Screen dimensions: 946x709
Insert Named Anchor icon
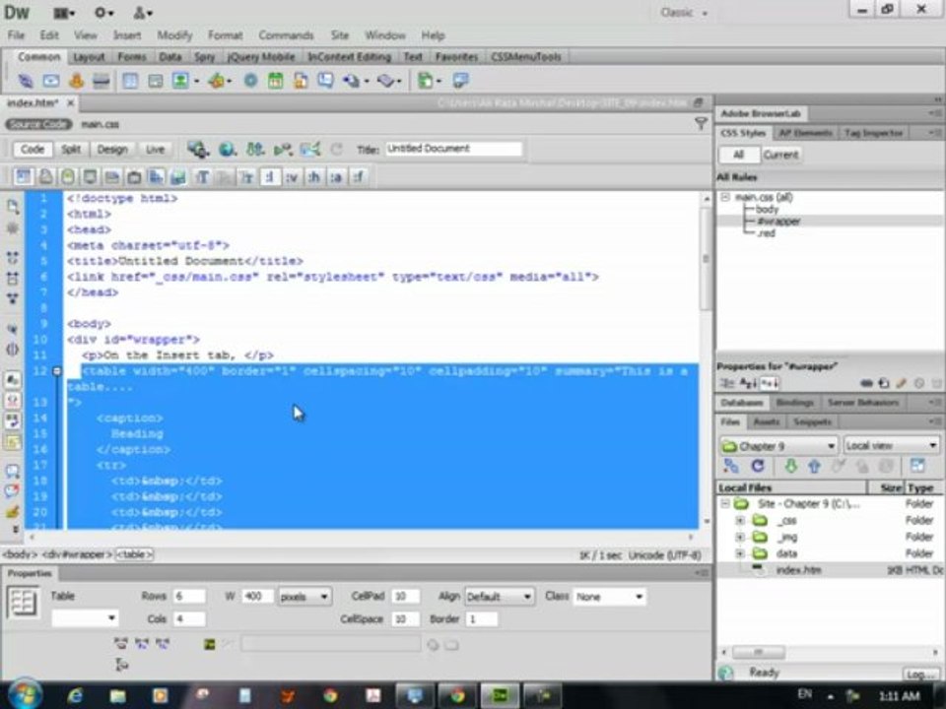(x=76, y=80)
